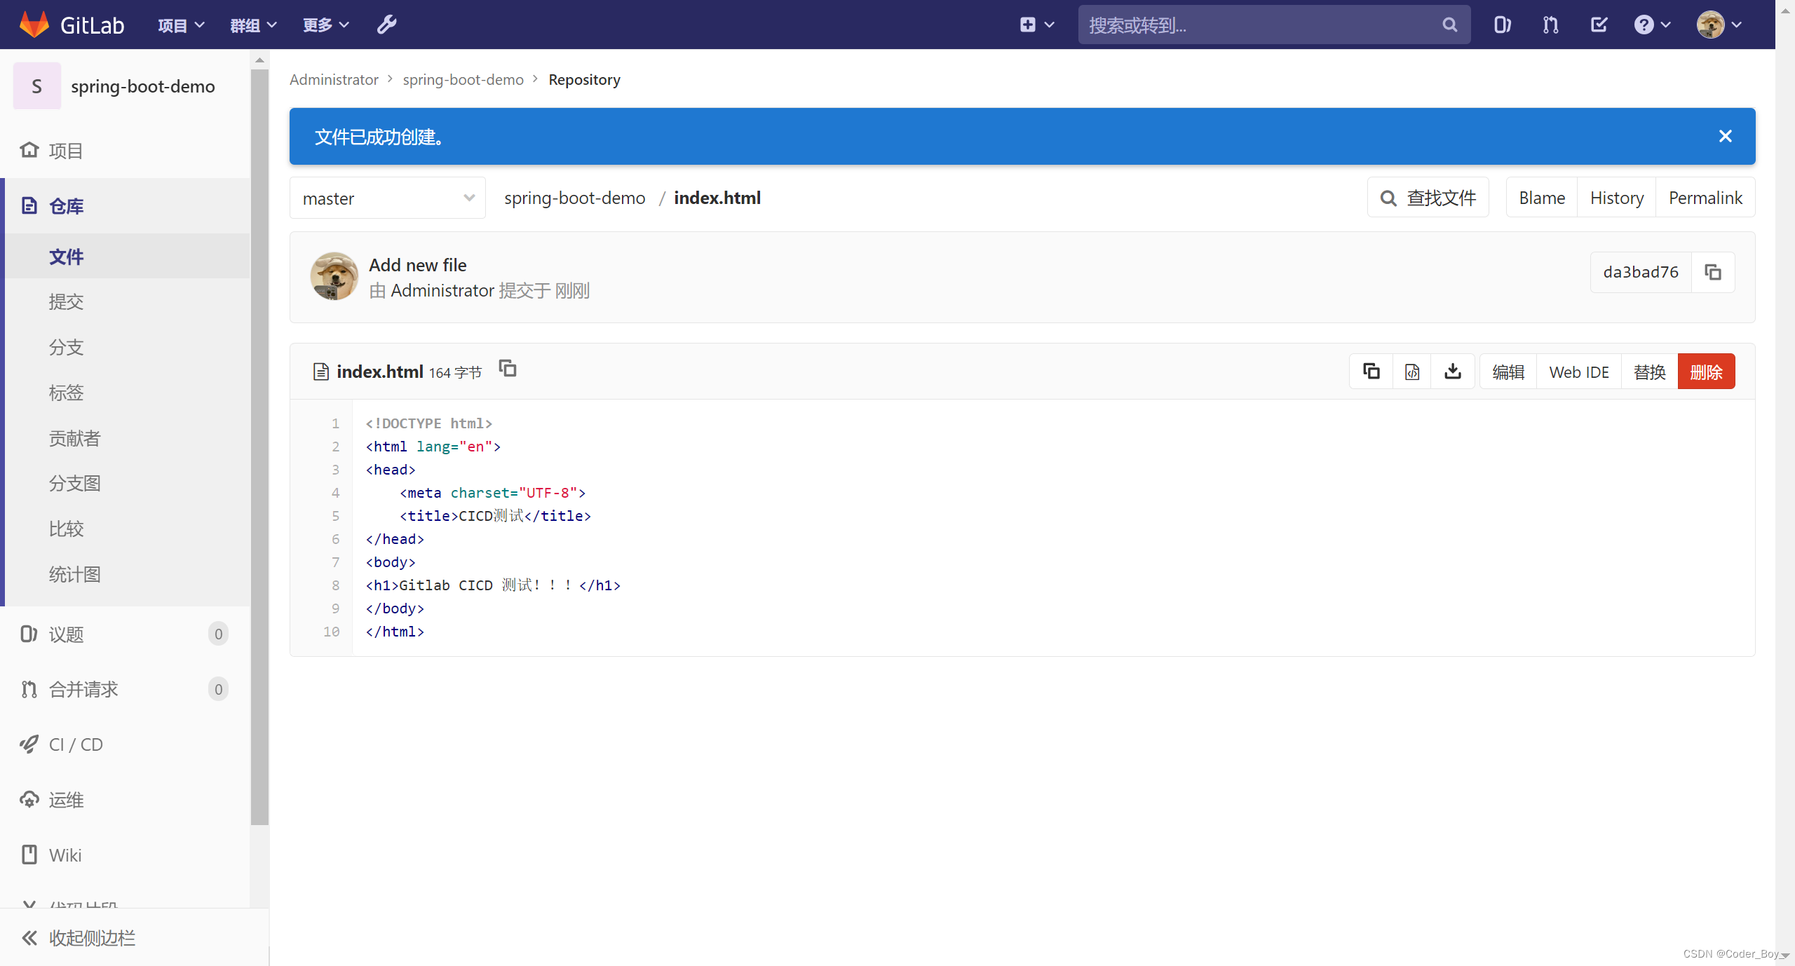Viewport: 1795px width, 966px height.
Task: Open 运维 in the sidebar
Action: (126, 800)
